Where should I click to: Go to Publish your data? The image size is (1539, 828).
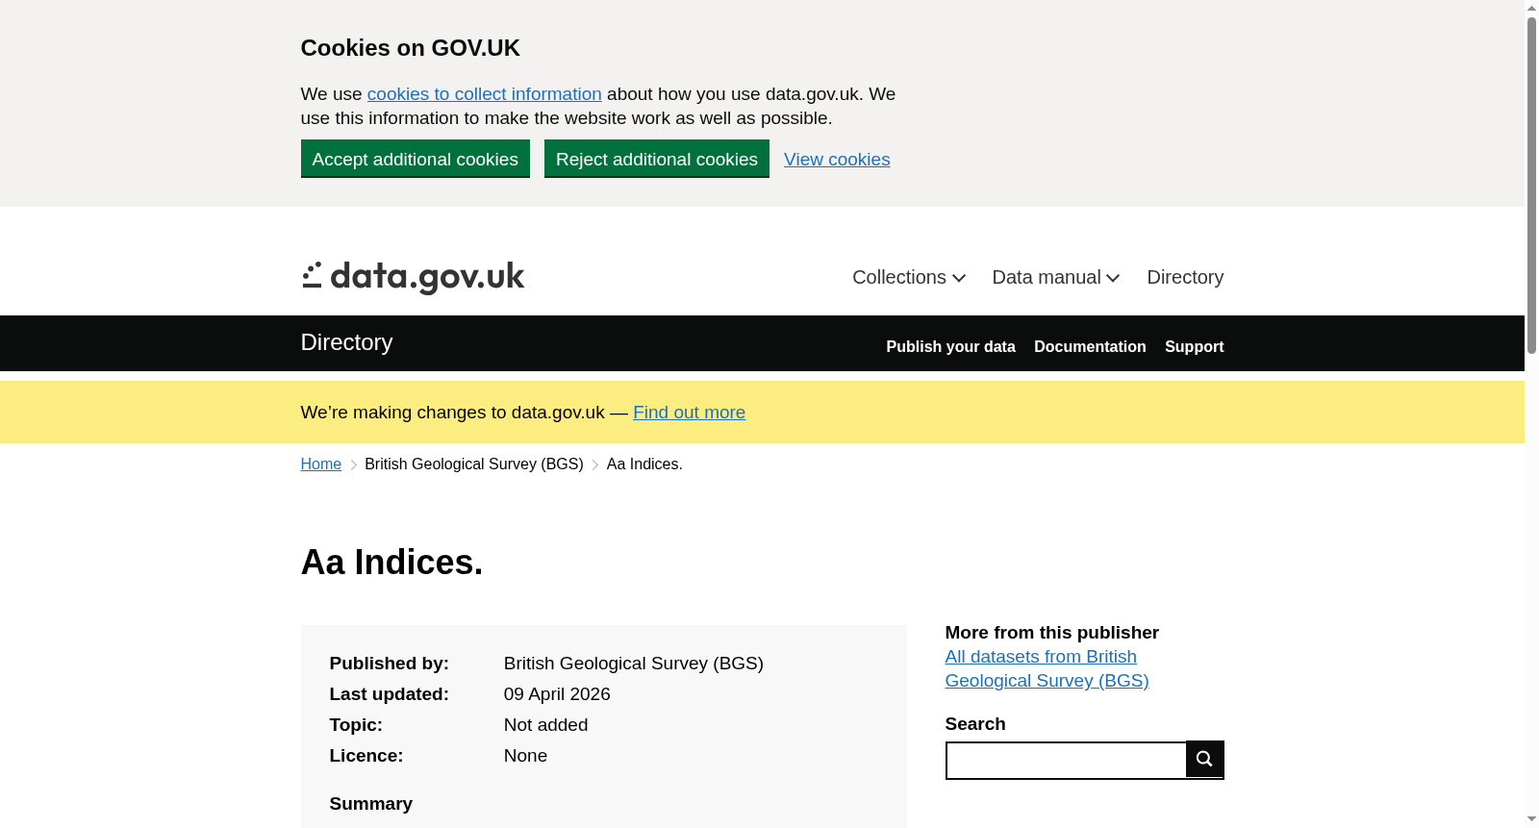(x=950, y=347)
